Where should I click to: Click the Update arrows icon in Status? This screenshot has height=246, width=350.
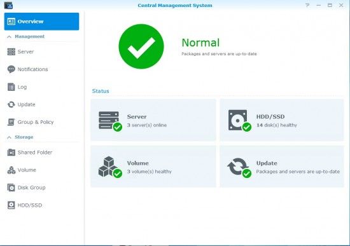pyautogui.click(x=239, y=168)
